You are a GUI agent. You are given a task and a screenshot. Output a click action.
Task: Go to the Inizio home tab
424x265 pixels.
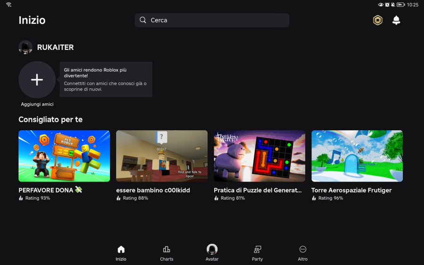(x=121, y=253)
